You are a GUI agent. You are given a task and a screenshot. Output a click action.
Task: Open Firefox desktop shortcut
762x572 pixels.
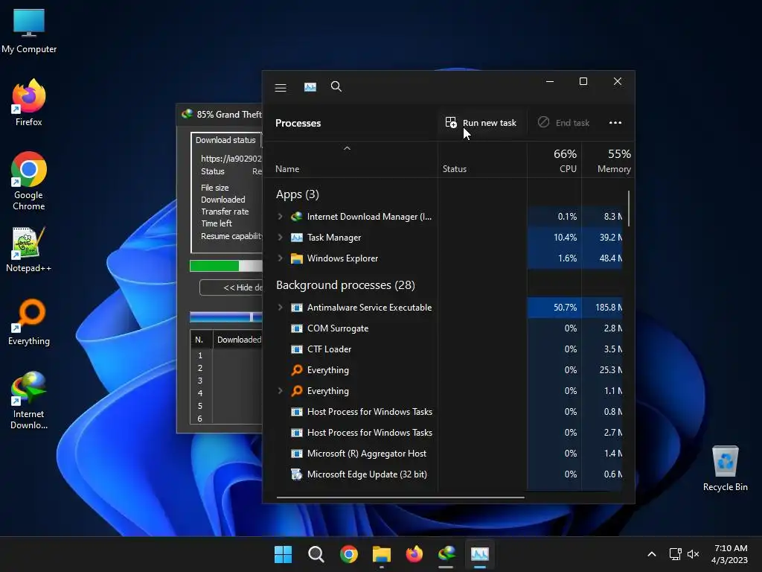click(29, 103)
